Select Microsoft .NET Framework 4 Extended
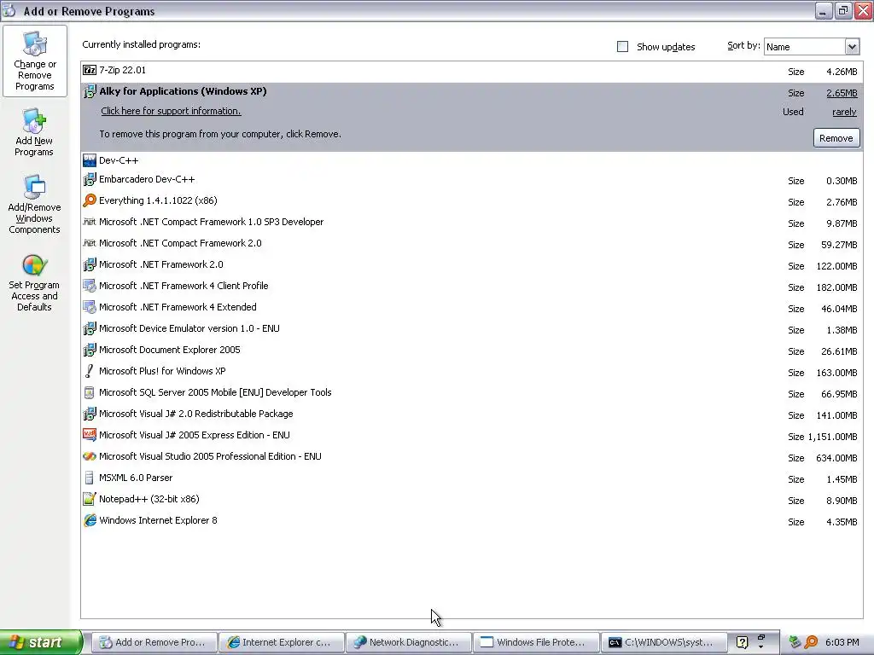Screen dimensions: 874x655 (x=471, y=307)
